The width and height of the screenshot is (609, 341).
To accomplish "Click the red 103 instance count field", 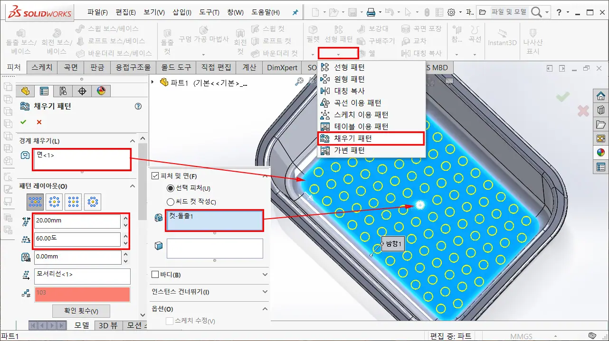I will point(82,294).
